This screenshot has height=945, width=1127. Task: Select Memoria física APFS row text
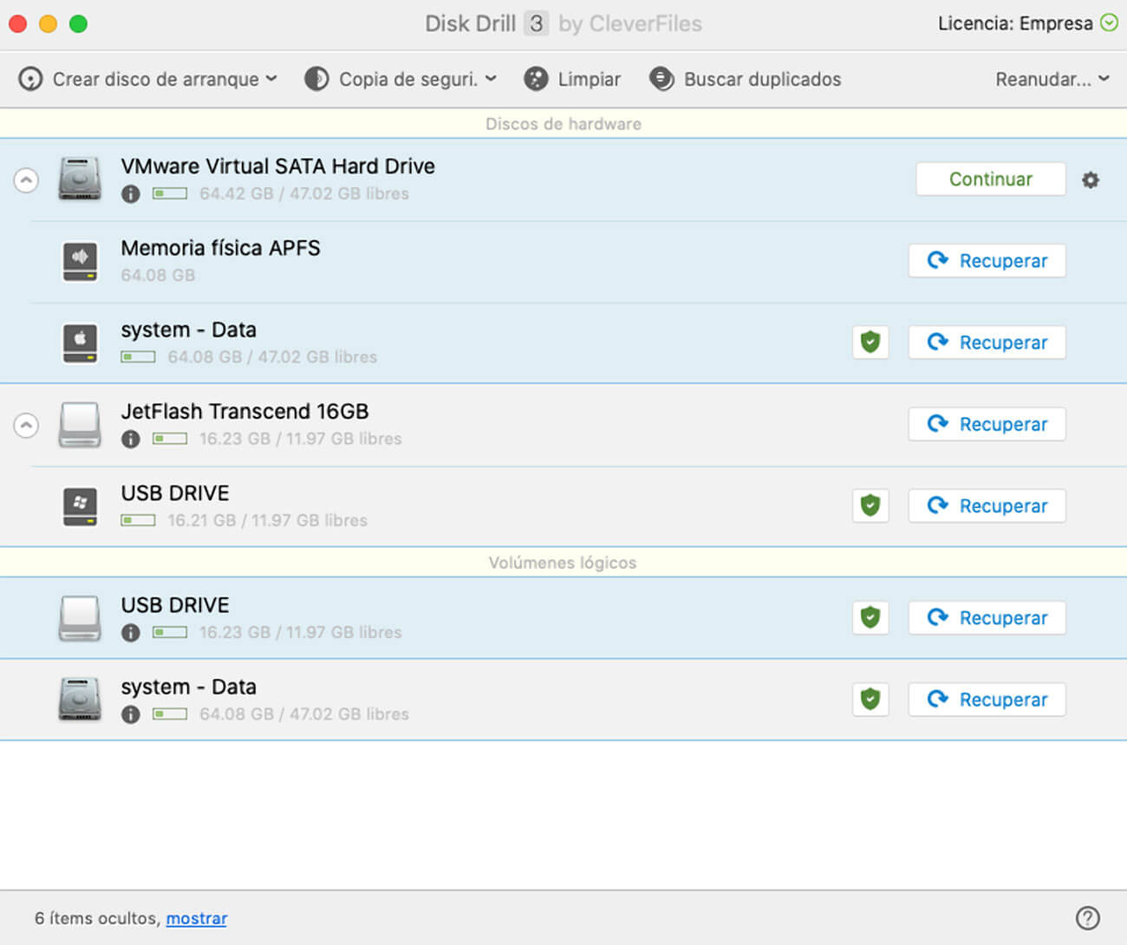coord(220,248)
